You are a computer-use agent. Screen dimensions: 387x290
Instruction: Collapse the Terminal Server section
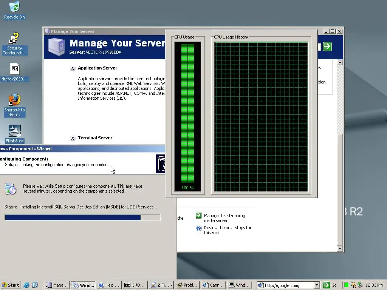73,138
